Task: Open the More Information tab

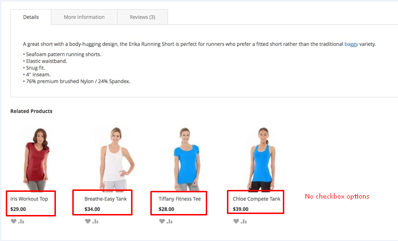Action: pyautogui.click(x=84, y=17)
